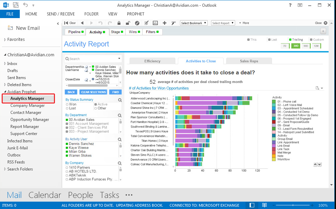The height and width of the screenshot is (209, 336).
Task: Click the 01 - Phone call legend swatch
Action: click(x=274, y=101)
